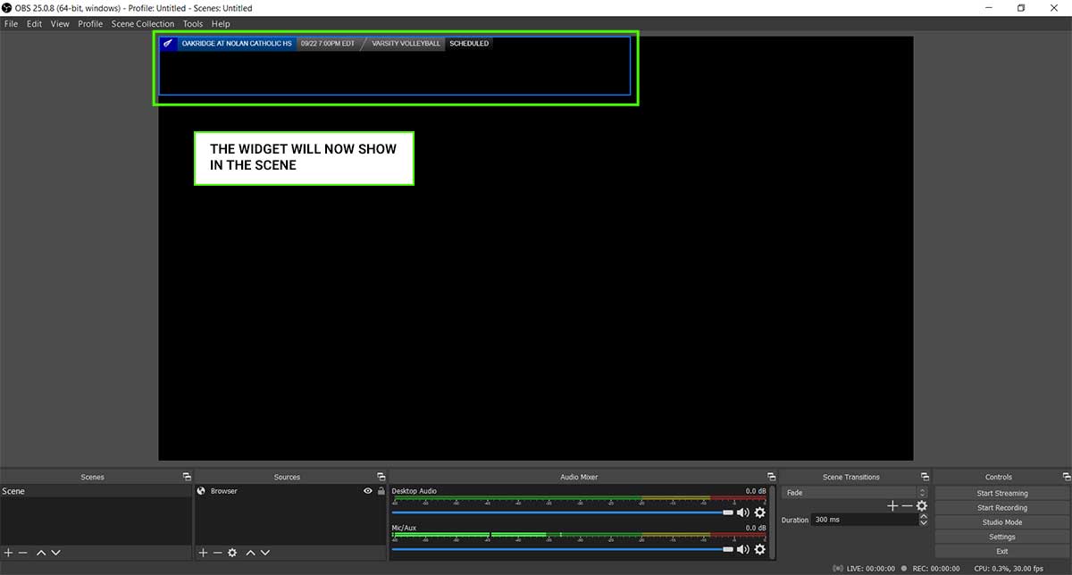The image size is (1072, 575).
Task: Toggle the lock on the Browser source
Action: (381, 491)
